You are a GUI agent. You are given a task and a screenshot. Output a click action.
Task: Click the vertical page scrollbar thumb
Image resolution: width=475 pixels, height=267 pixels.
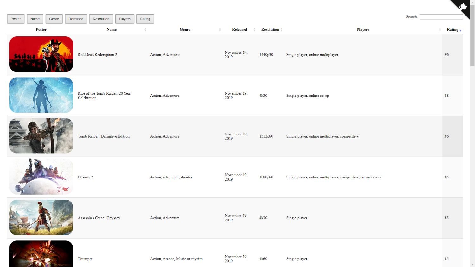coord(472,35)
